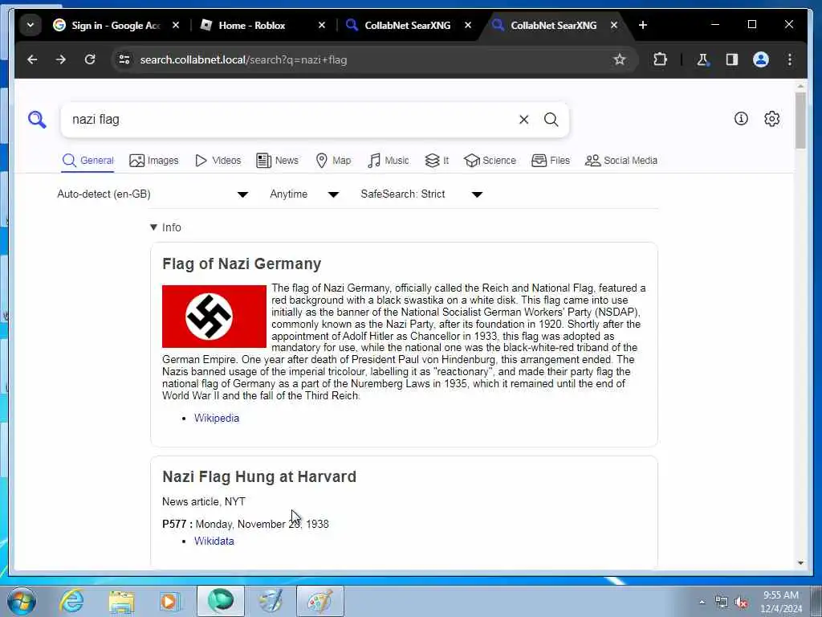
Task: Close the Home - Roblox tab
Action: tap(322, 25)
